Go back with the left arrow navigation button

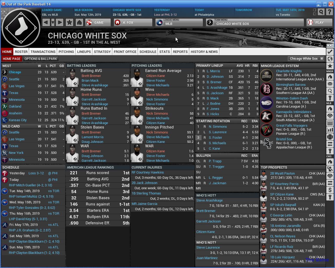46,23
